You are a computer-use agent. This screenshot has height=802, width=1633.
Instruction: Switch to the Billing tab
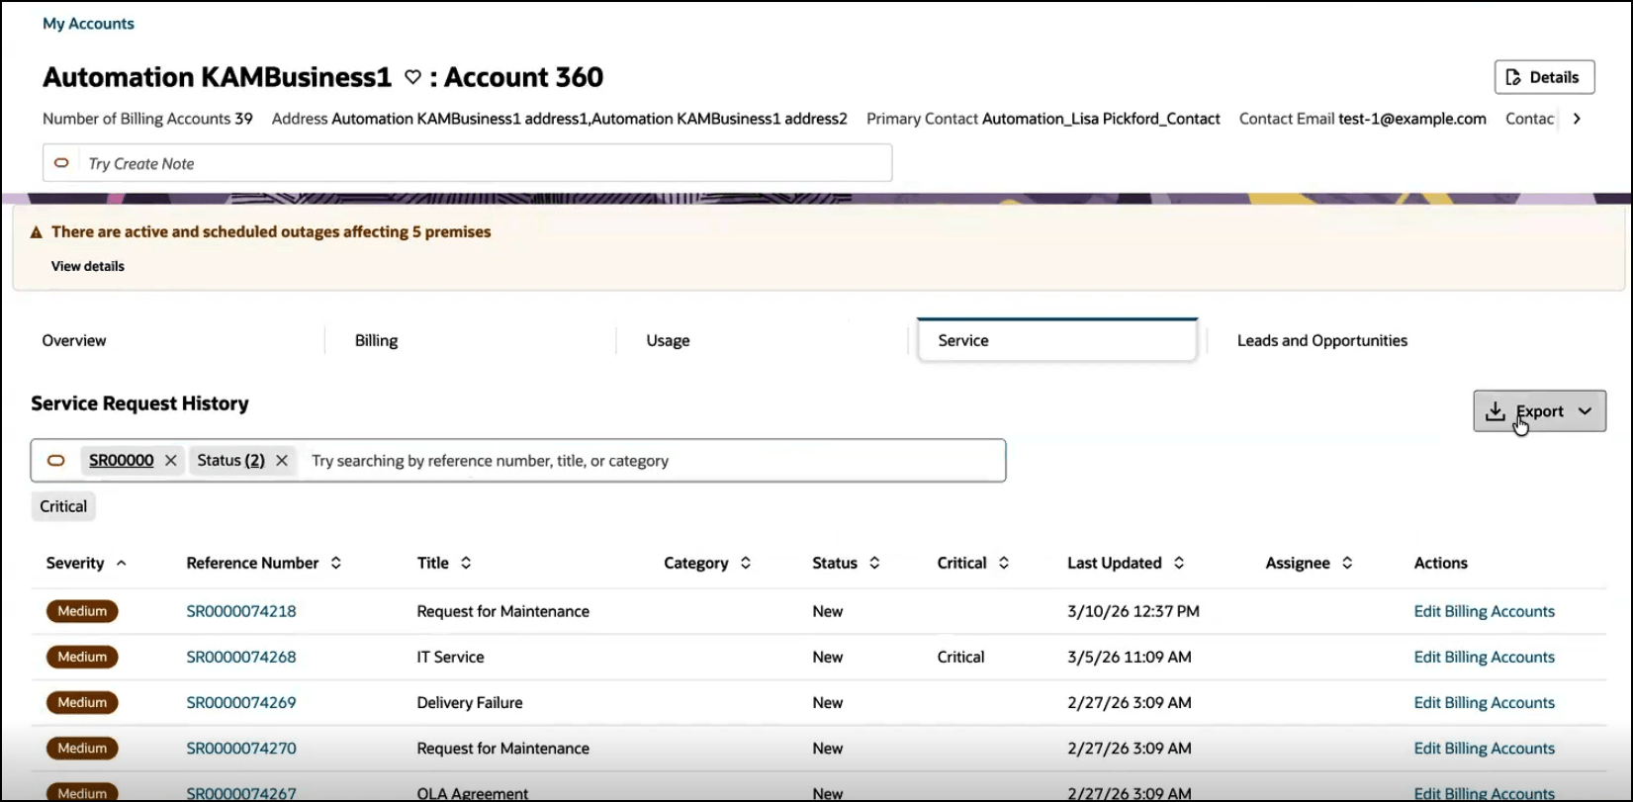(376, 340)
